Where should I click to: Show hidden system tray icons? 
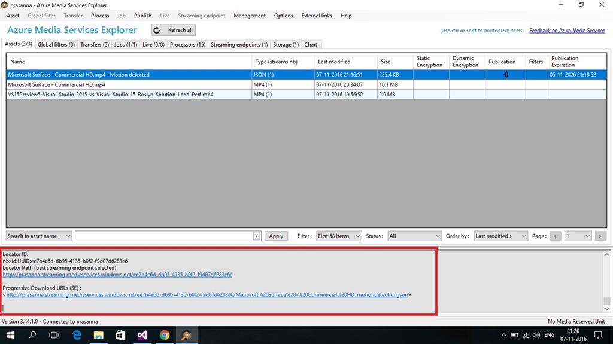[x=503, y=335]
